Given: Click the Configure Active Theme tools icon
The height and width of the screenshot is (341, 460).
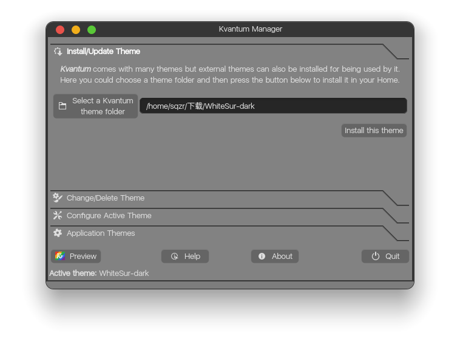Looking at the screenshot, I should (58, 215).
